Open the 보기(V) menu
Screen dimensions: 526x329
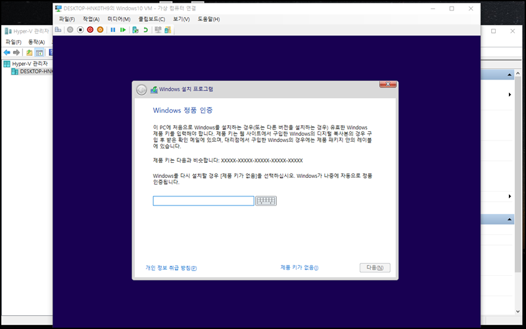pyautogui.click(x=181, y=19)
